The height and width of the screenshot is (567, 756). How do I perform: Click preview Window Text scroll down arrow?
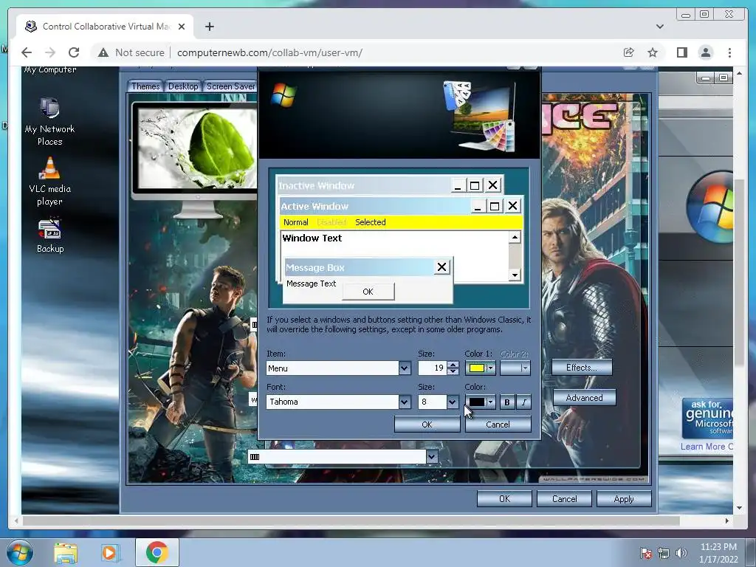[x=515, y=275]
